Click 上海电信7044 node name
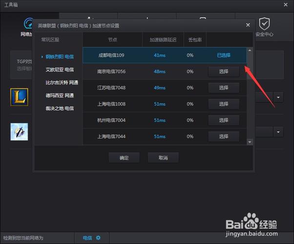This screenshot has width=294, height=244. click(111, 137)
